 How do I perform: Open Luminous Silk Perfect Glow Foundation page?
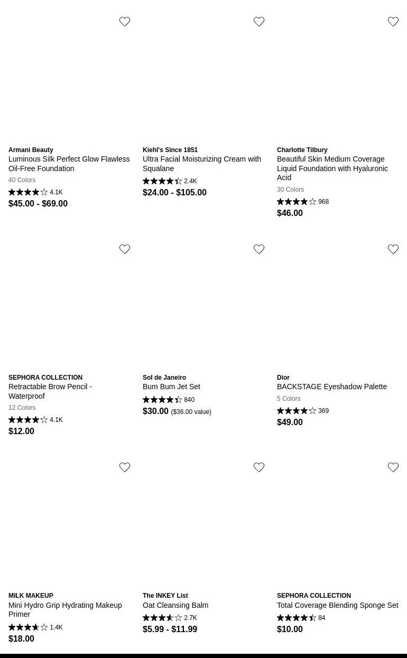tap(69, 164)
